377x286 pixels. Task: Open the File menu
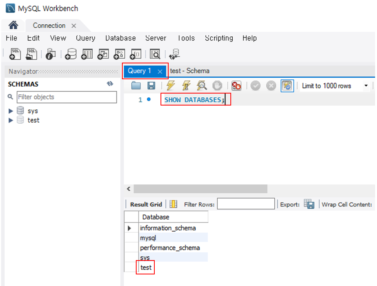(x=12, y=38)
